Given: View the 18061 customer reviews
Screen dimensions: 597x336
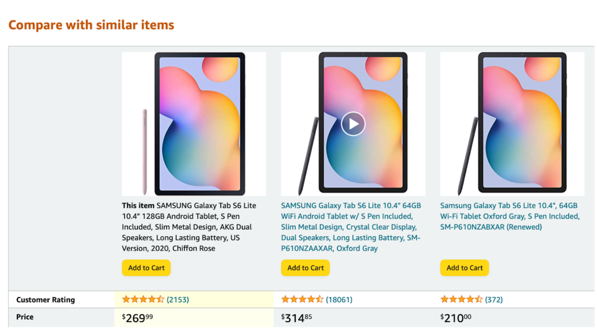Looking at the screenshot, I should click(339, 300).
